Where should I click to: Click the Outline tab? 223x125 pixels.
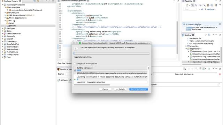coord(188,35)
